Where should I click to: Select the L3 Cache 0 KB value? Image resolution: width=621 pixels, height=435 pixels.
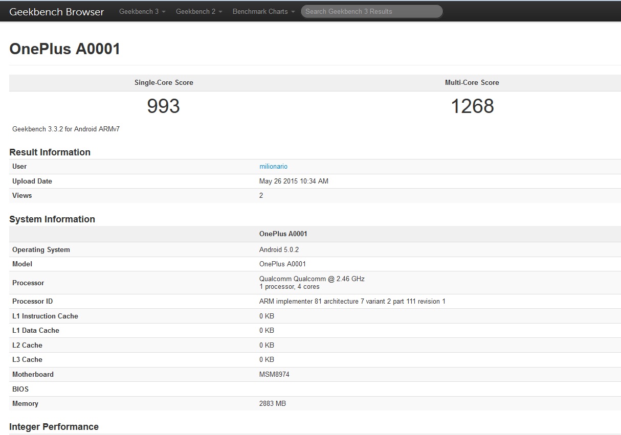pyautogui.click(x=267, y=360)
